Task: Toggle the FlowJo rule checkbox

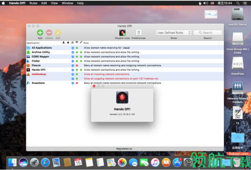Action: tap(73, 66)
